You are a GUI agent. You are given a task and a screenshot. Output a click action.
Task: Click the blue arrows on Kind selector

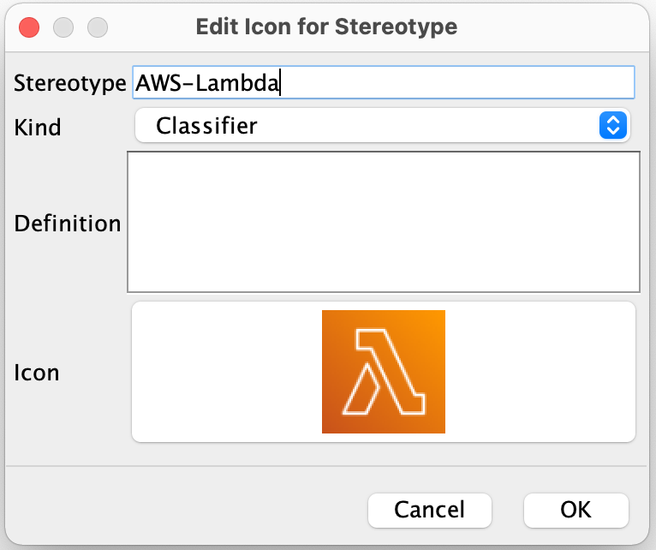coord(611,126)
